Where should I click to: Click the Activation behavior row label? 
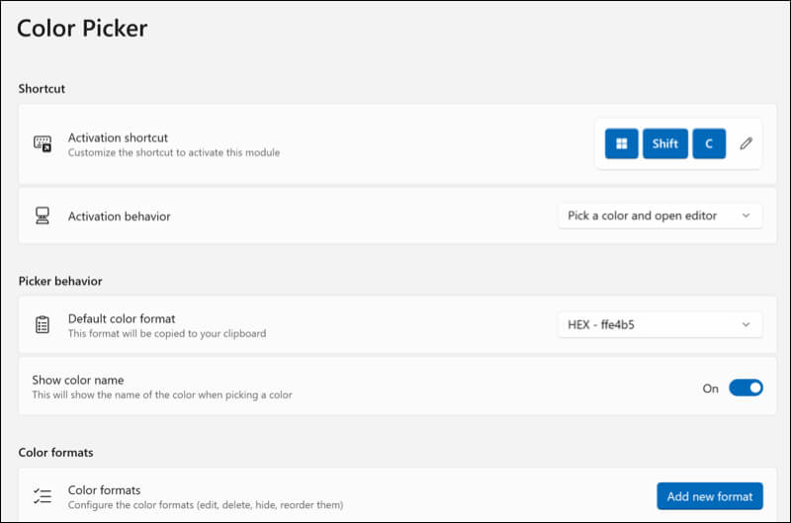pyautogui.click(x=119, y=216)
